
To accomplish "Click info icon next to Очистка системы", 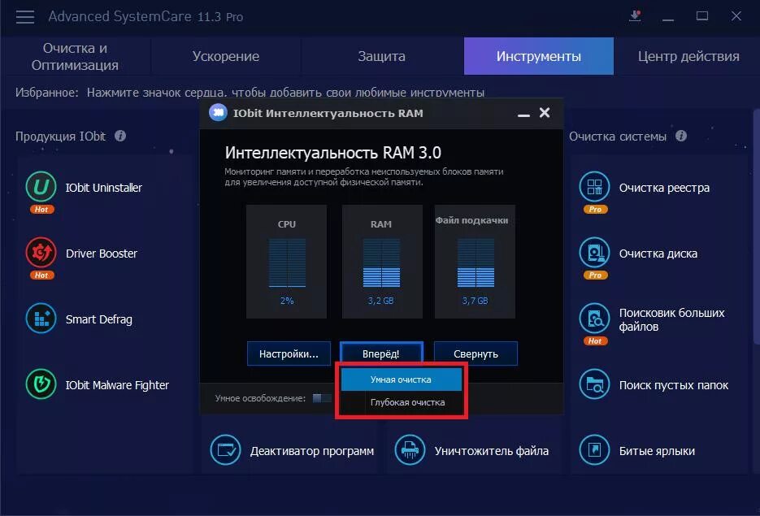I will coord(681,137).
